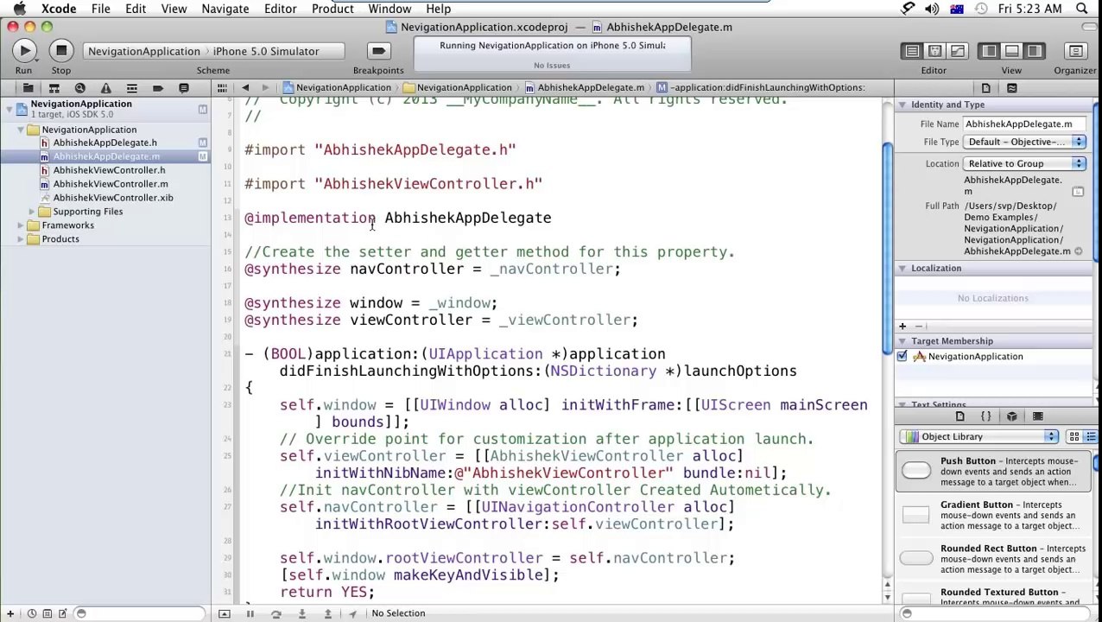Open the Apple menu
The image size is (1102, 622).
[x=19, y=9]
